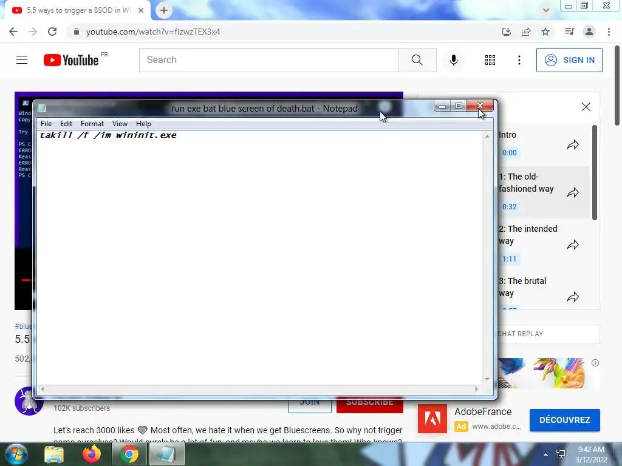Open YouTube settings three-dot menu
Viewport: 622px width, 466px height.
[519, 60]
